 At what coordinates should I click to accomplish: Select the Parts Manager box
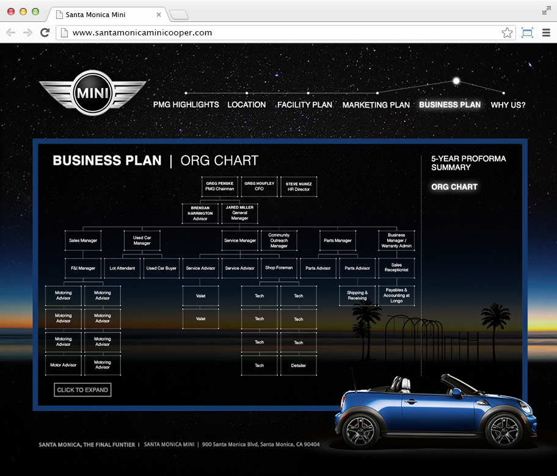point(338,240)
